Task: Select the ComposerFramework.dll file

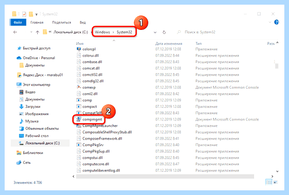Action: [x=102, y=139]
